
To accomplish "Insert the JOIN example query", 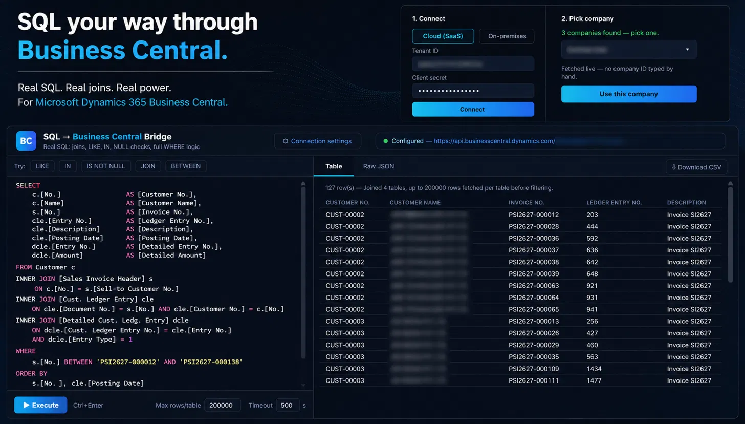I will click(x=148, y=166).
